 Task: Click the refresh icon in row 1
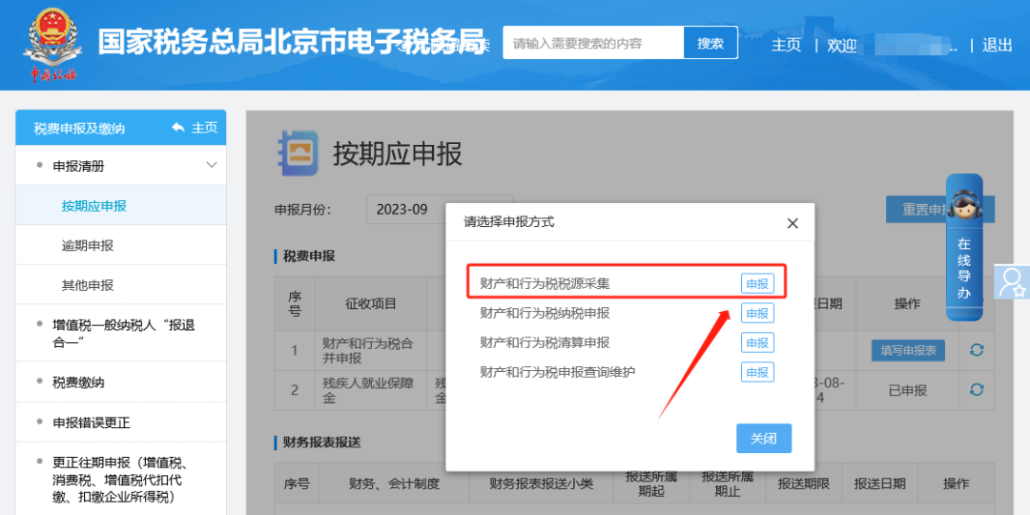point(977,350)
